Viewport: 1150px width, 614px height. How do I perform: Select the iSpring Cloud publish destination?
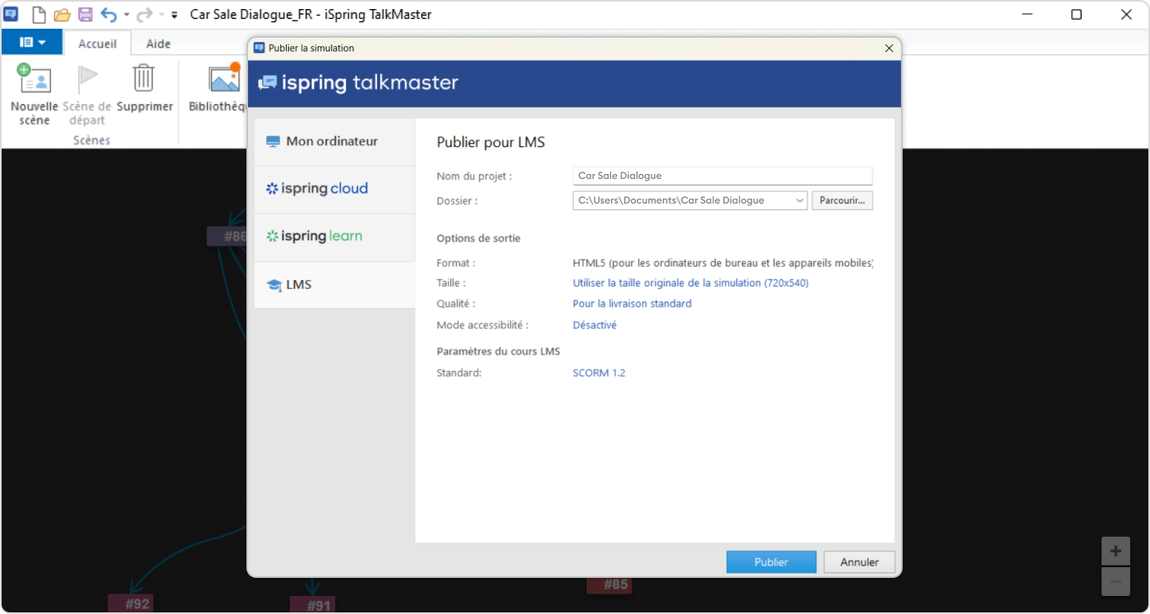tap(334, 190)
